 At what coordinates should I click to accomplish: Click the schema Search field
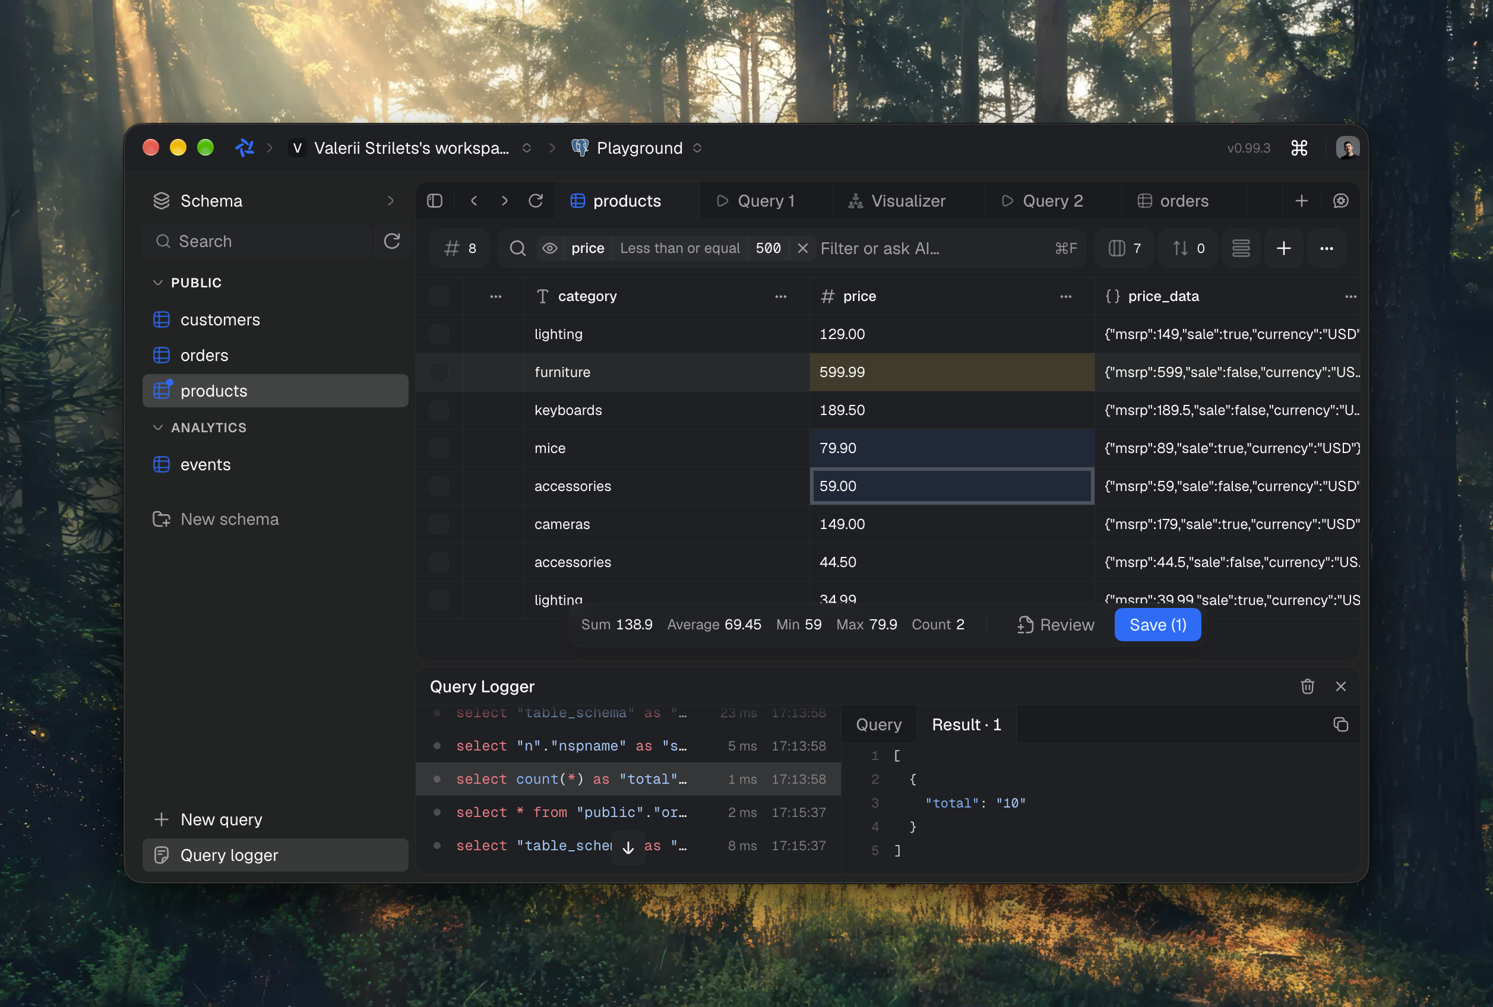coord(257,242)
